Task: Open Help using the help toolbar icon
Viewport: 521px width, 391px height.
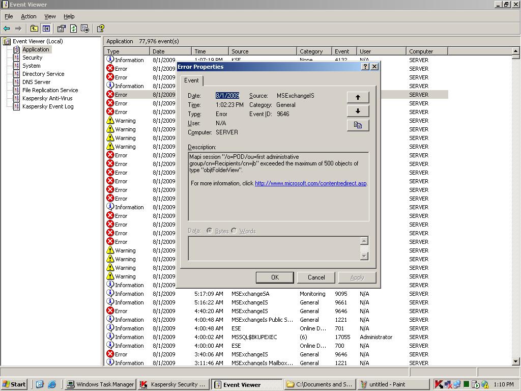Action: [99, 28]
